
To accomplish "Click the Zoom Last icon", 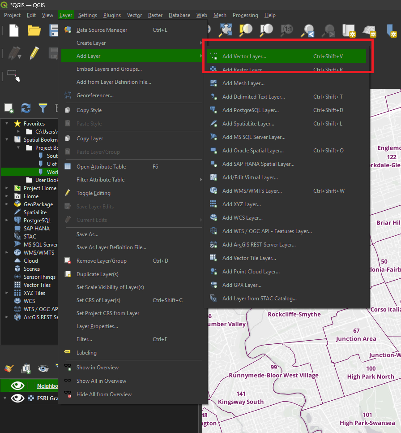I will click(307, 30).
